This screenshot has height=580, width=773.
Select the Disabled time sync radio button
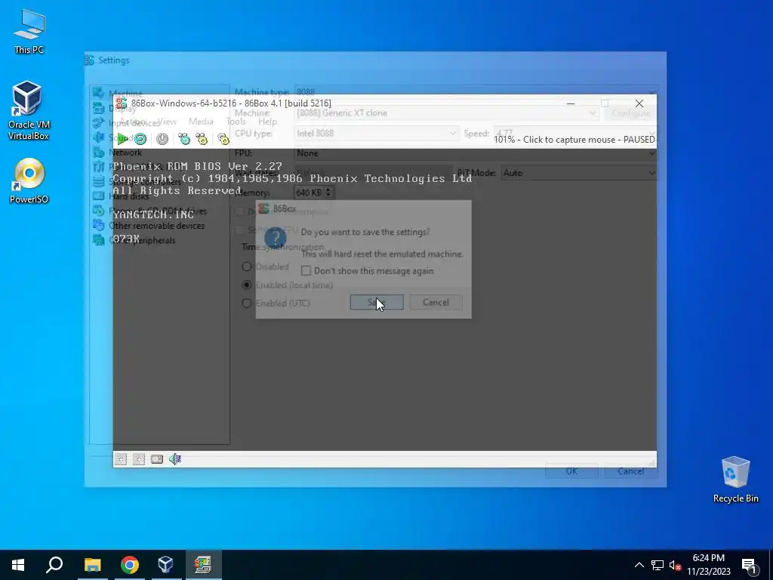(x=247, y=267)
